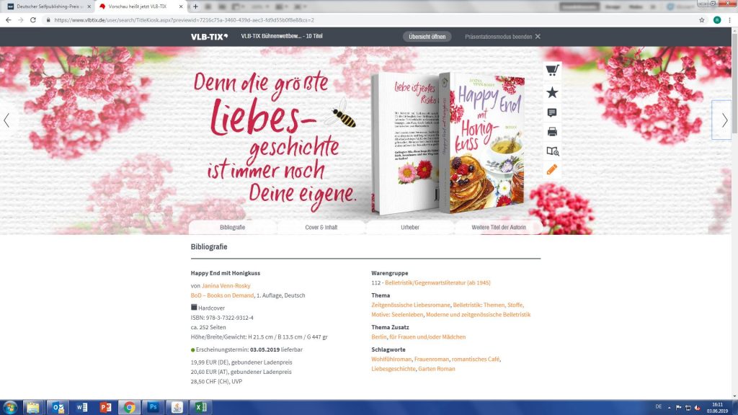Click the VLB-TIX logo
The height and width of the screenshot is (415, 738).
[209, 37]
